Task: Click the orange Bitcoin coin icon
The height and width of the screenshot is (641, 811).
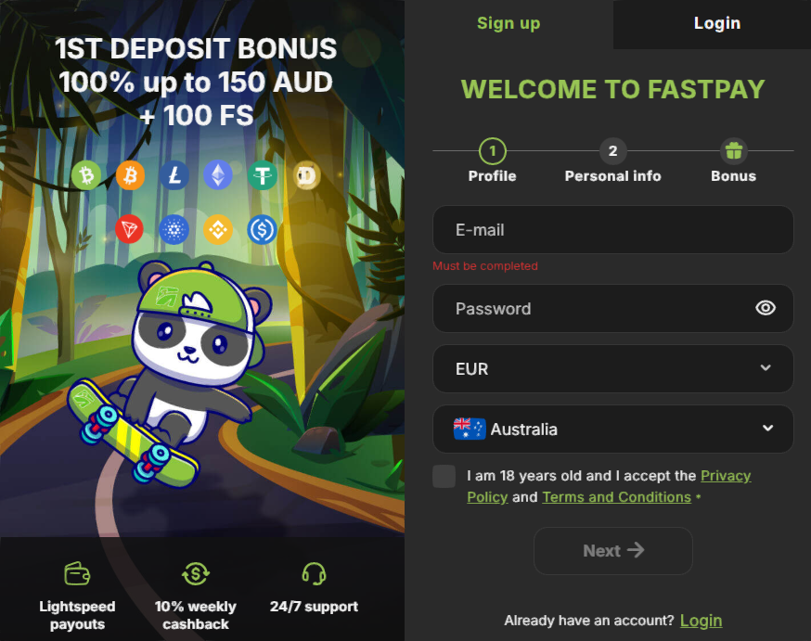Action: click(130, 175)
